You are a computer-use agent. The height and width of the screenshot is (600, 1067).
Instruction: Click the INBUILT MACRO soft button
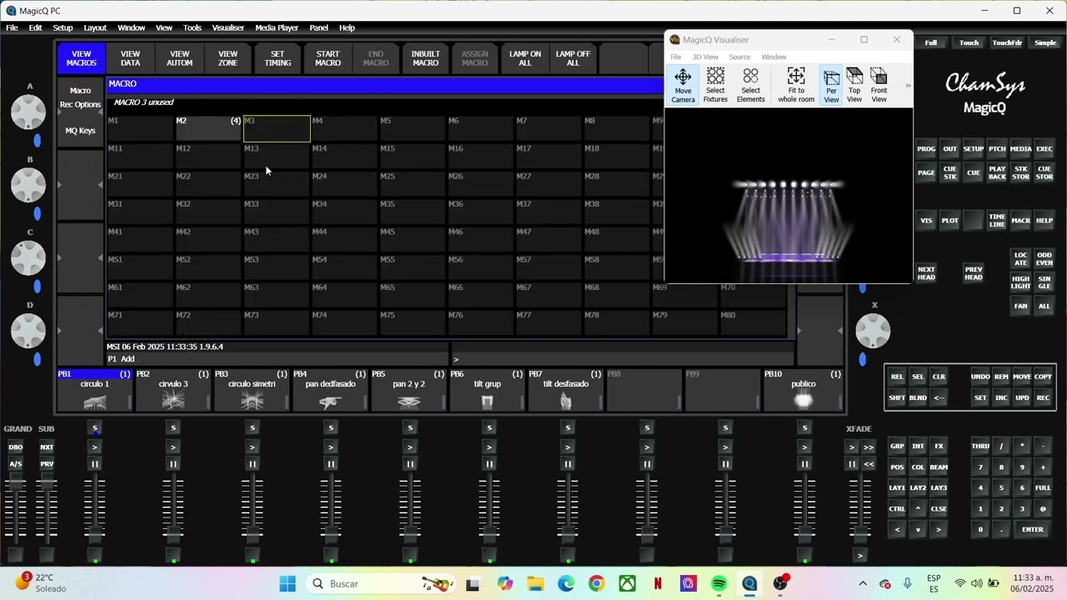(425, 58)
